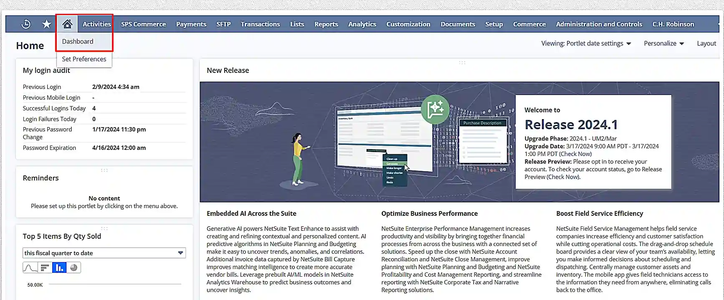Click the Previous Login row label
724x300 pixels.
click(42, 87)
